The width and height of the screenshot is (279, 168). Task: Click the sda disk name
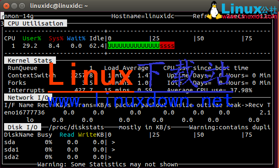pos(9,142)
